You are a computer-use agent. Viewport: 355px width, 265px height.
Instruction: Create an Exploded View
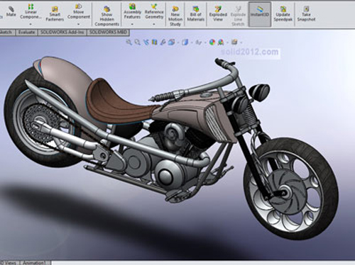(x=218, y=13)
